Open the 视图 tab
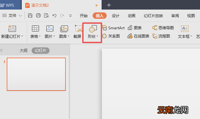This screenshot has height=119, width=200. coord(191,16)
